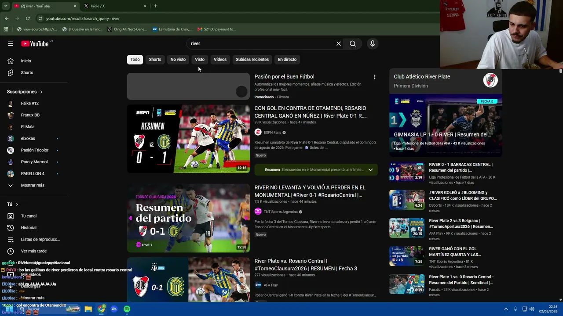This screenshot has height=316, width=563.
Task: Open a new browser tab with plus
Action: coord(155,6)
